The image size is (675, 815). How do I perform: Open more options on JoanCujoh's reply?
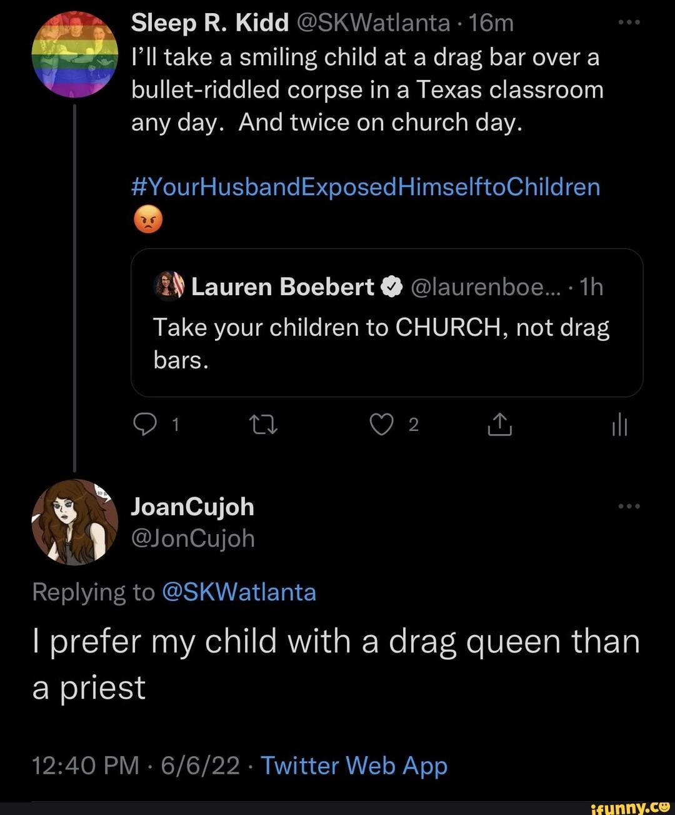(629, 506)
